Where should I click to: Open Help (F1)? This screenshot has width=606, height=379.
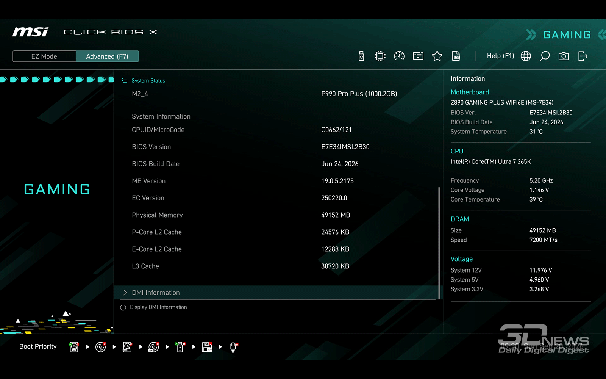500,56
